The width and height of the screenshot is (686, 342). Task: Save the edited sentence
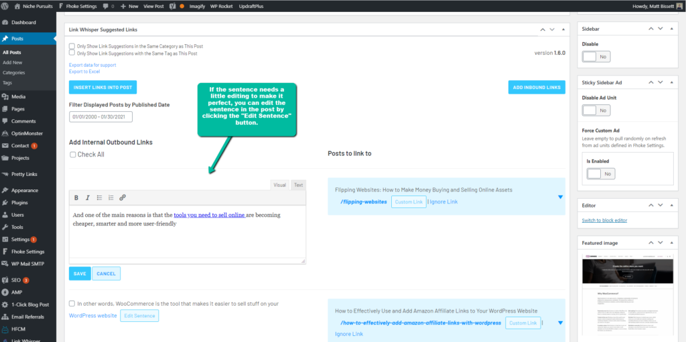pos(80,274)
